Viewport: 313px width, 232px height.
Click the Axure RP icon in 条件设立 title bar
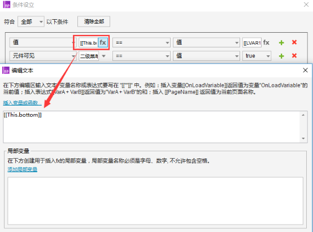[7, 5]
